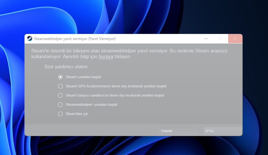Confirm with the TAMAM button
268x155 pixels.
coord(178,131)
